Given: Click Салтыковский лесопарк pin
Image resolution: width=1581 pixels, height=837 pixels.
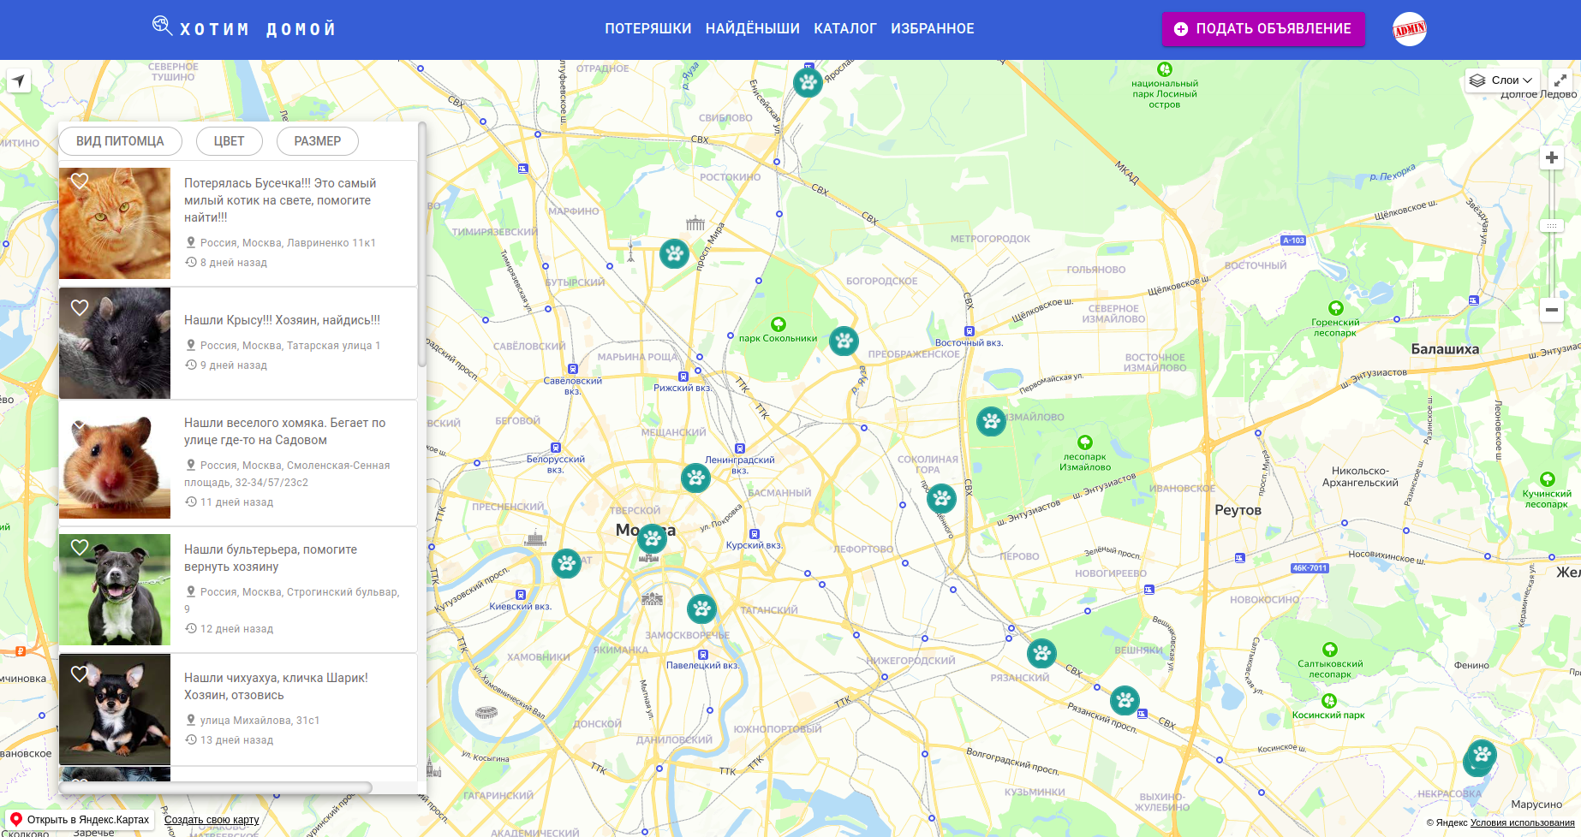Looking at the screenshot, I should 1329,650.
